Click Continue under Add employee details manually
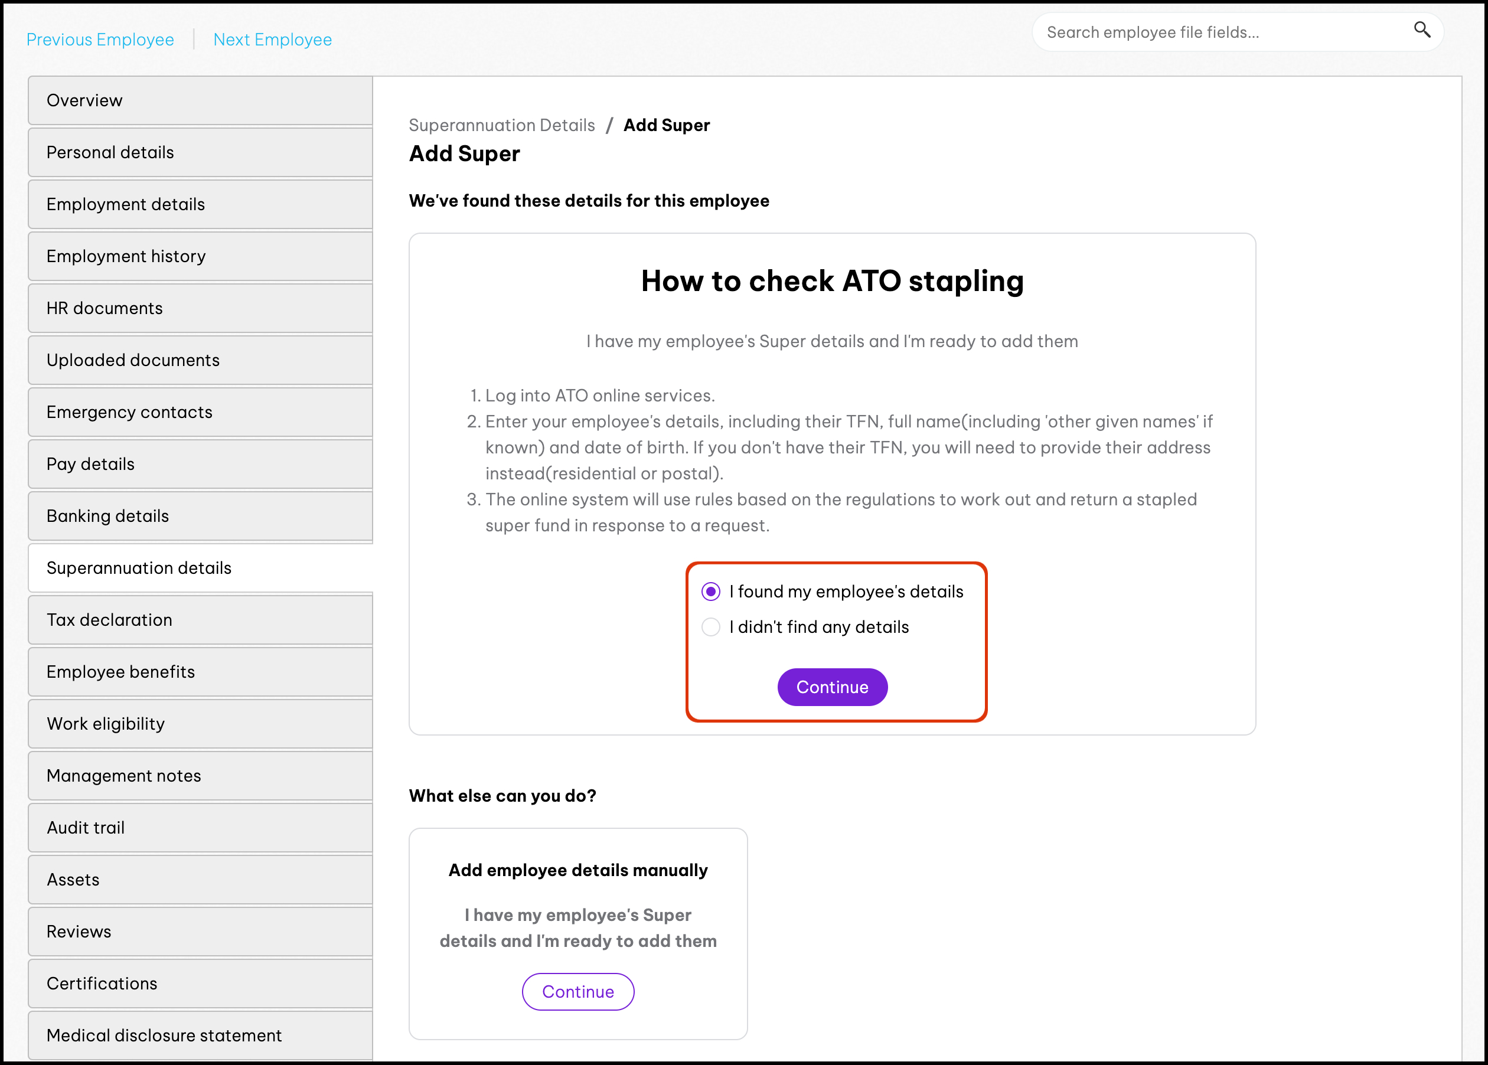 coord(577,992)
